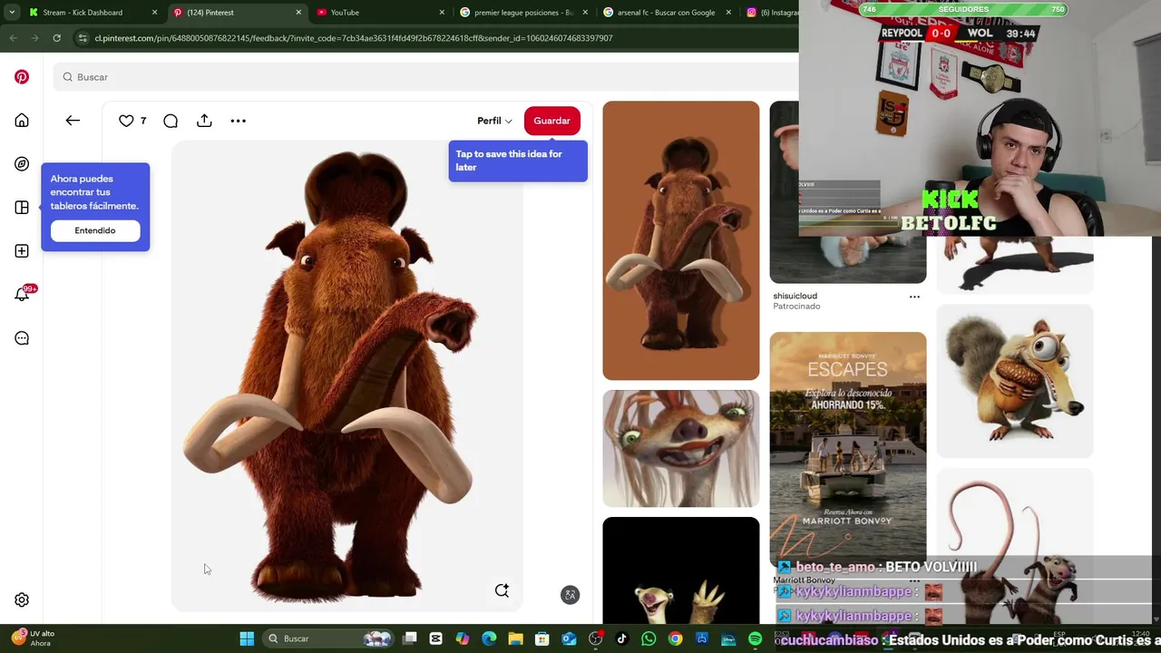This screenshot has height=653, width=1161.
Task: Click the browser back arrow
Action: pyautogui.click(x=13, y=38)
